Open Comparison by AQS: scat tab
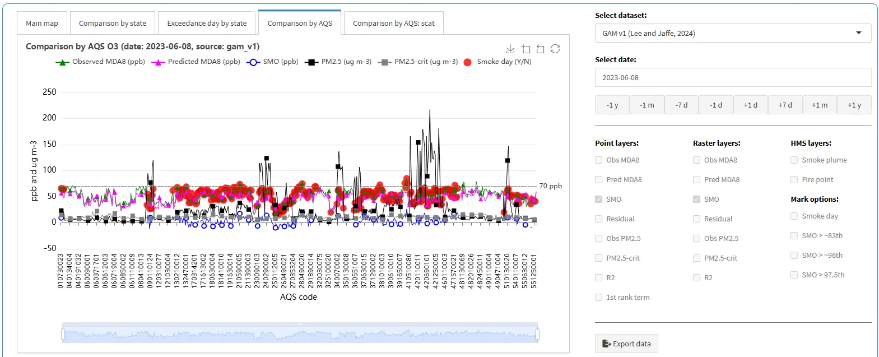This screenshot has height=357, width=879. (393, 24)
